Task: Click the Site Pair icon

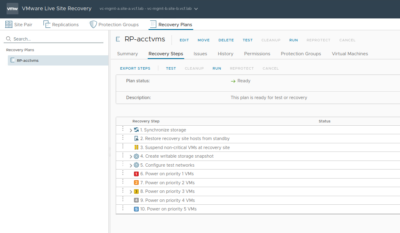Action: click(x=9, y=25)
